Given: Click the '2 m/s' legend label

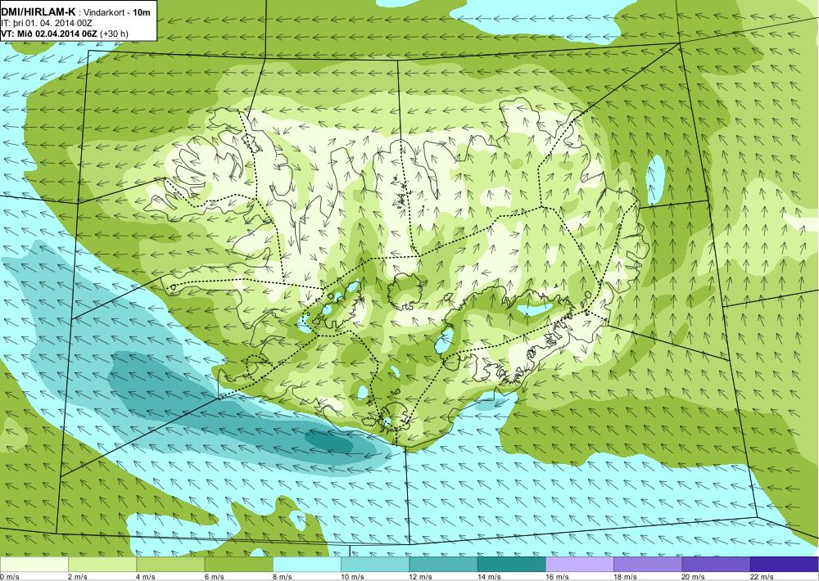Looking at the screenshot, I should (x=78, y=577).
